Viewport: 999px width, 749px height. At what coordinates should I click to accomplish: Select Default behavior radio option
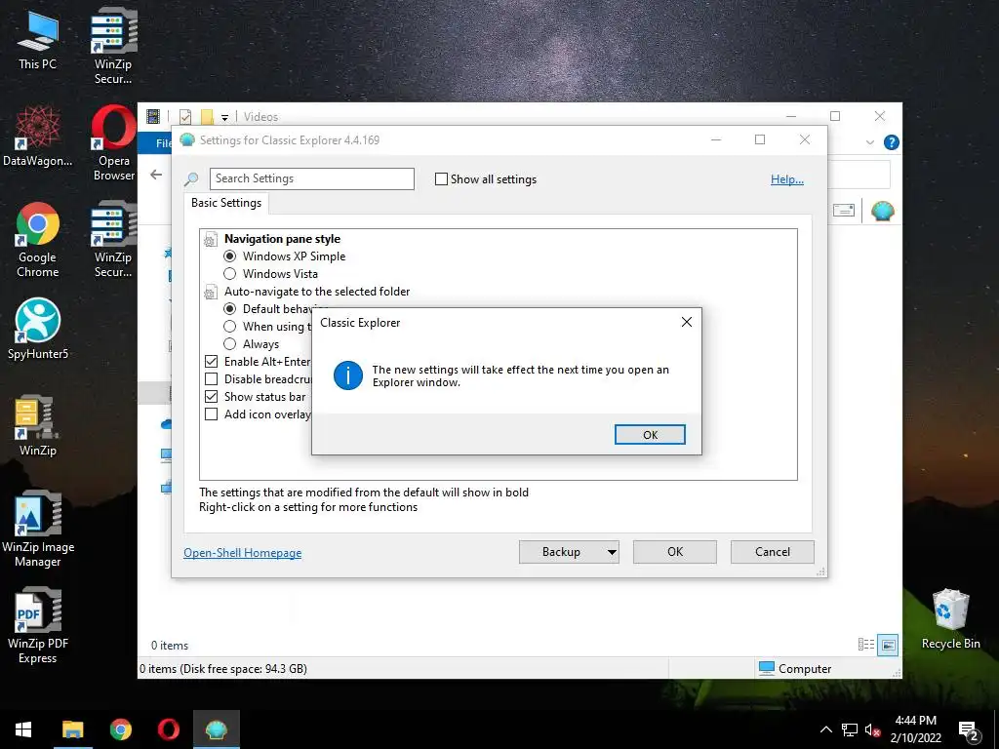click(x=230, y=309)
